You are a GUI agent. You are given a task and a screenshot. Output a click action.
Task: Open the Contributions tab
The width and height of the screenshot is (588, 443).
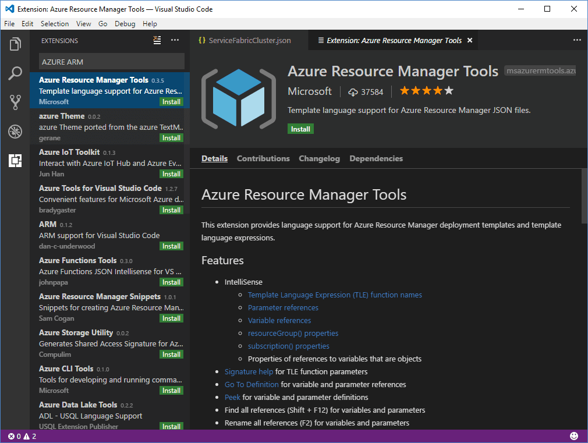point(263,158)
